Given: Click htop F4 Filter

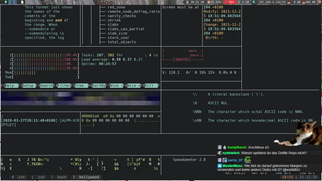Looking at the screenshot, I should [62, 85].
